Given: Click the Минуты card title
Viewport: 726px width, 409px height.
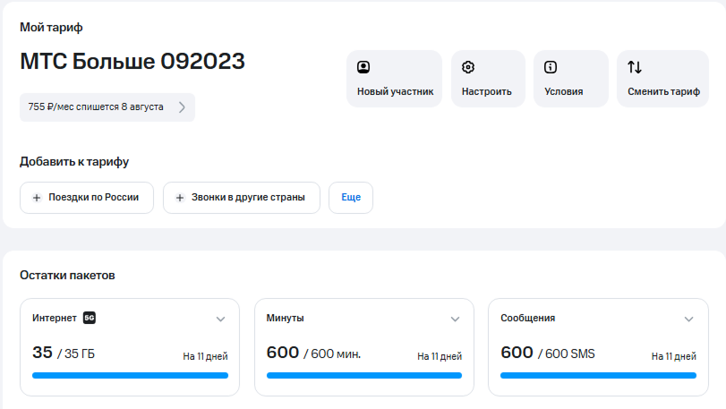Looking at the screenshot, I should [286, 318].
